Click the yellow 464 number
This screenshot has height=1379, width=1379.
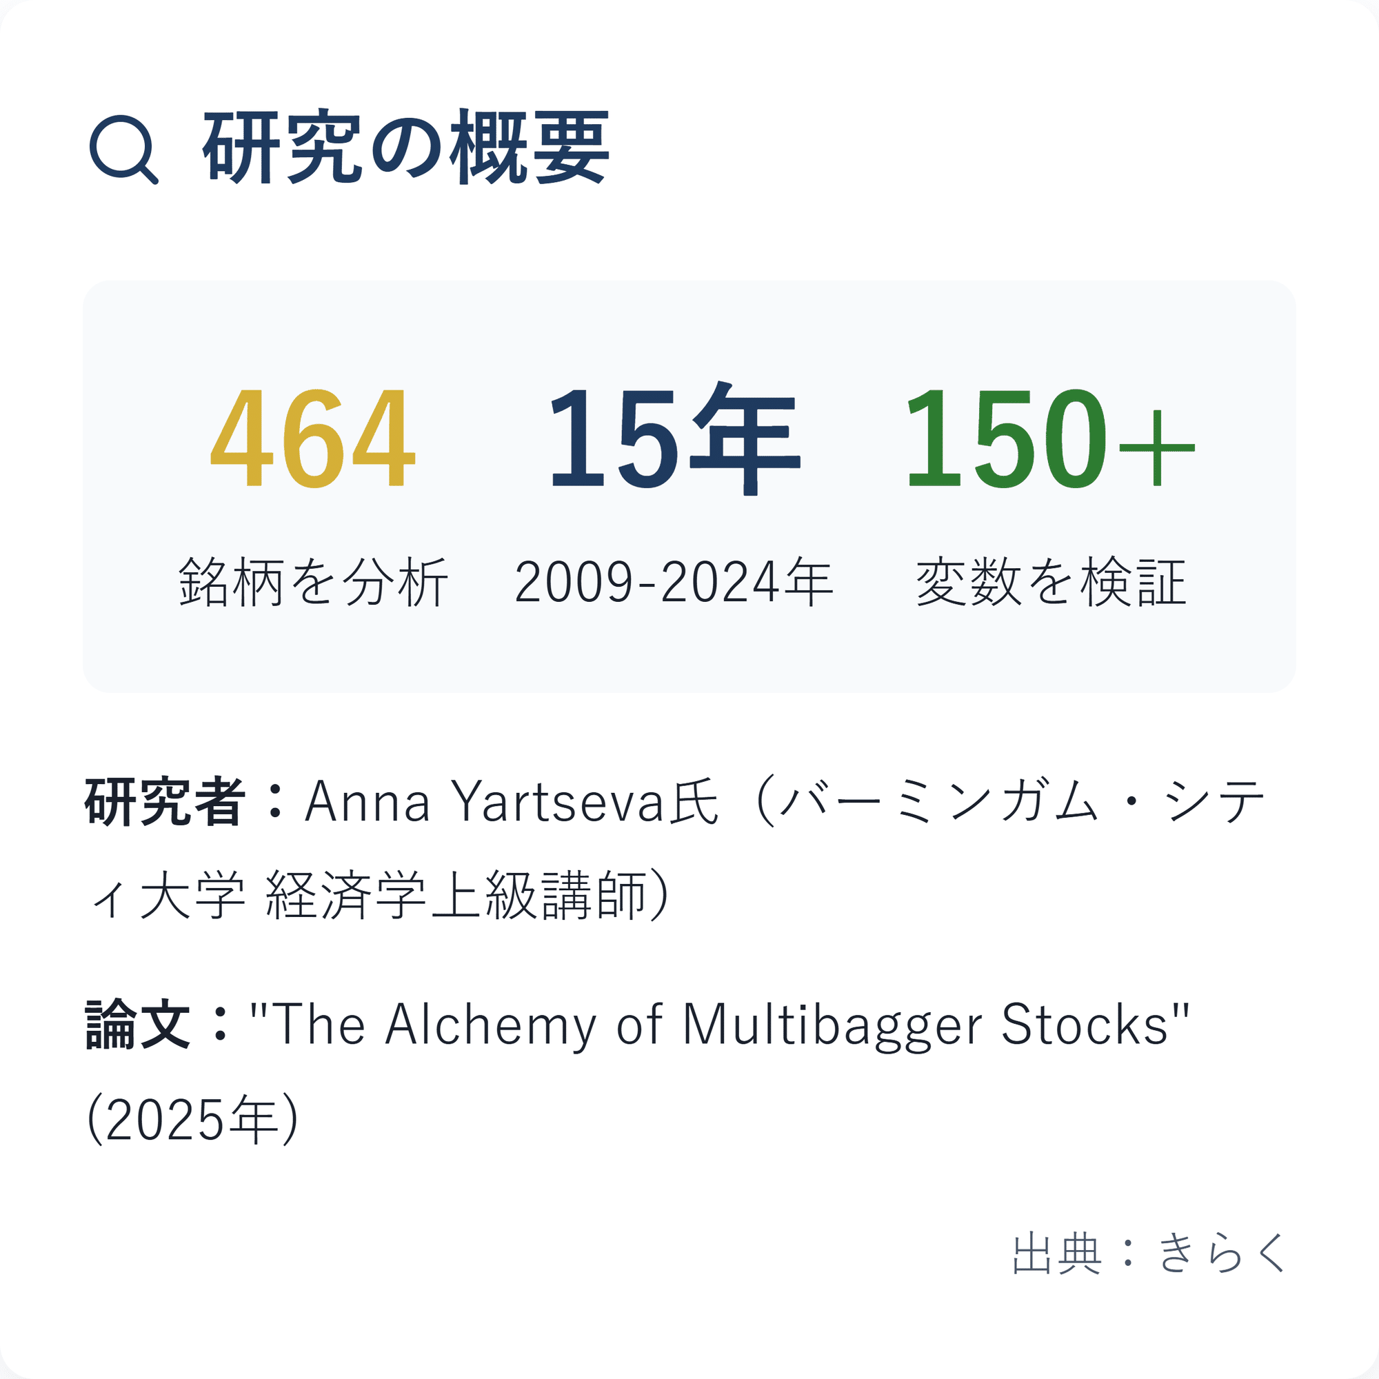click(312, 438)
